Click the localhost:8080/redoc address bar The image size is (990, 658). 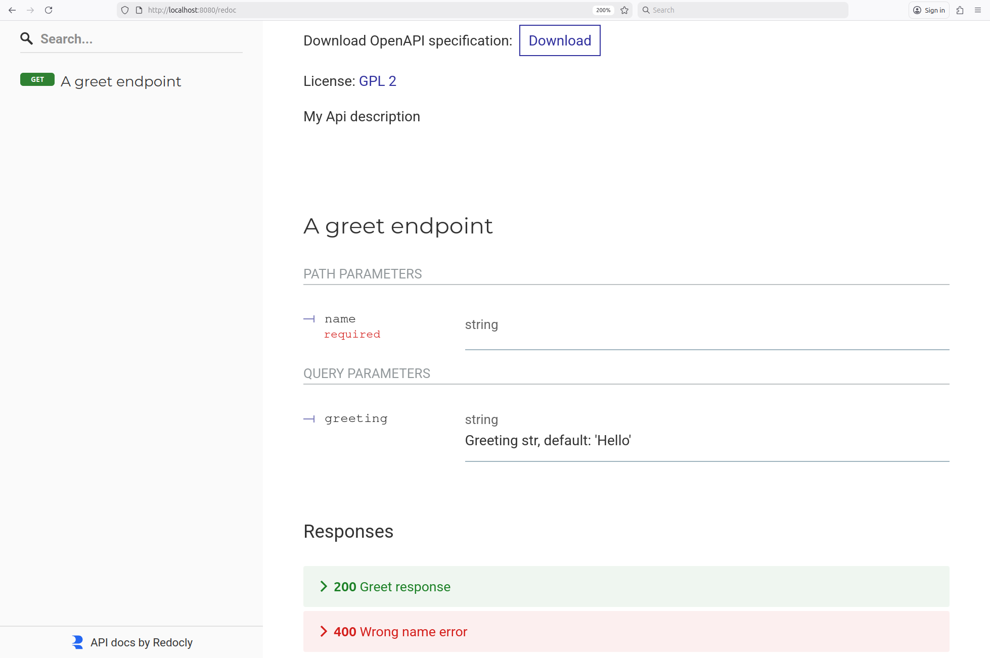(354, 10)
